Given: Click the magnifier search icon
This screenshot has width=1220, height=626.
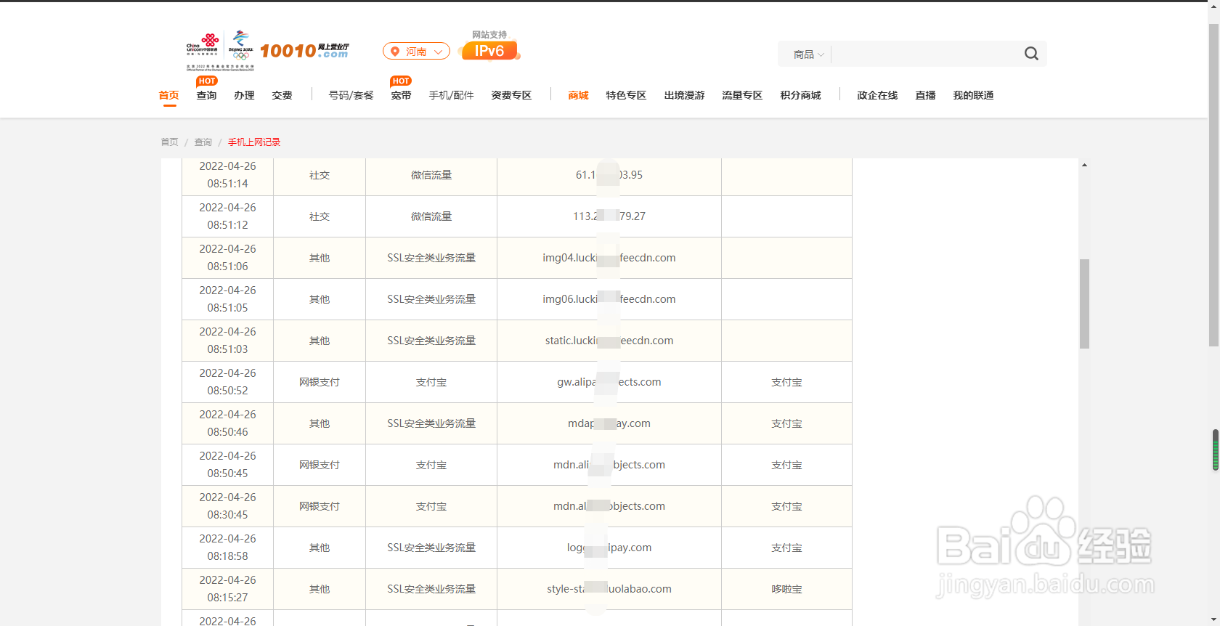Looking at the screenshot, I should pyautogui.click(x=1031, y=54).
